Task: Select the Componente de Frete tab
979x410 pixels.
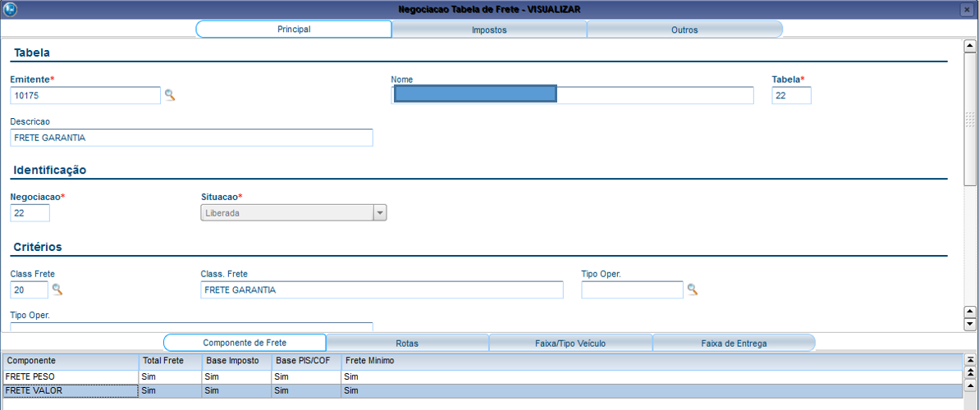Action: click(x=245, y=343)
